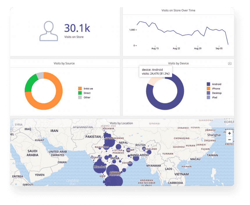Toggle iPhone in device legend
The image size is (250, 205).
(216, 89)
